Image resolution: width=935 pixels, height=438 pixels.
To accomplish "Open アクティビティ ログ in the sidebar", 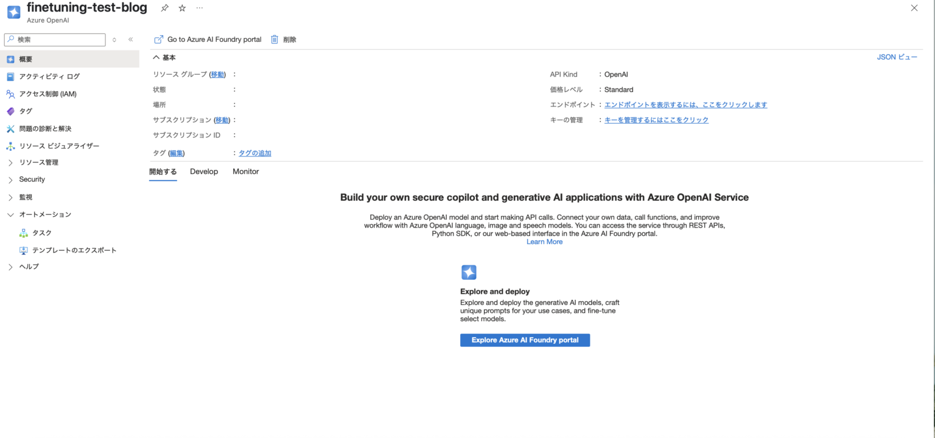I will coord(50,76).
